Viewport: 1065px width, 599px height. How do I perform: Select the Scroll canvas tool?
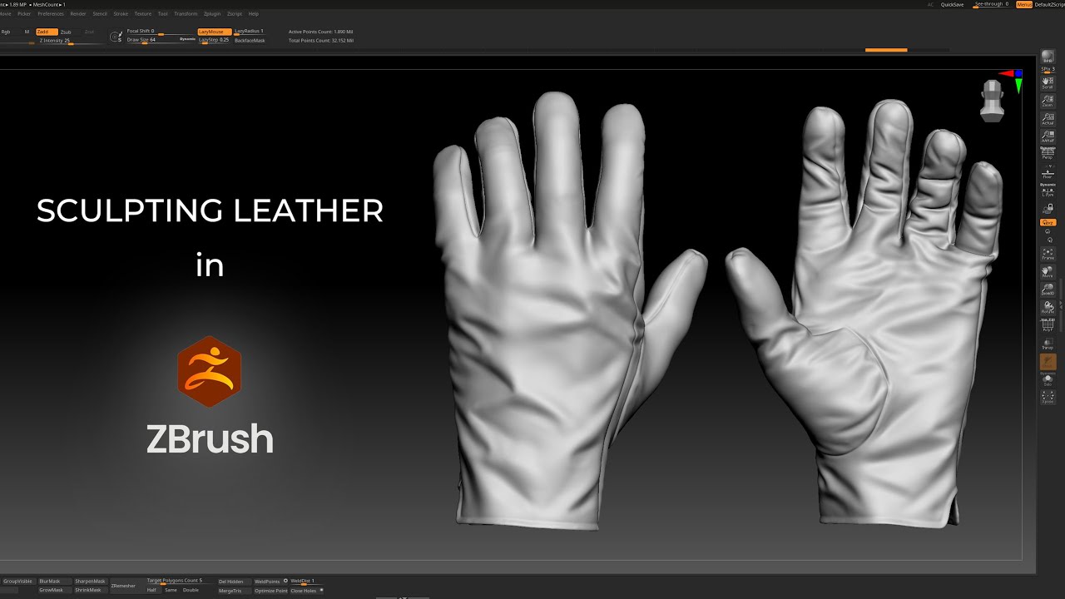(1048, 82)
